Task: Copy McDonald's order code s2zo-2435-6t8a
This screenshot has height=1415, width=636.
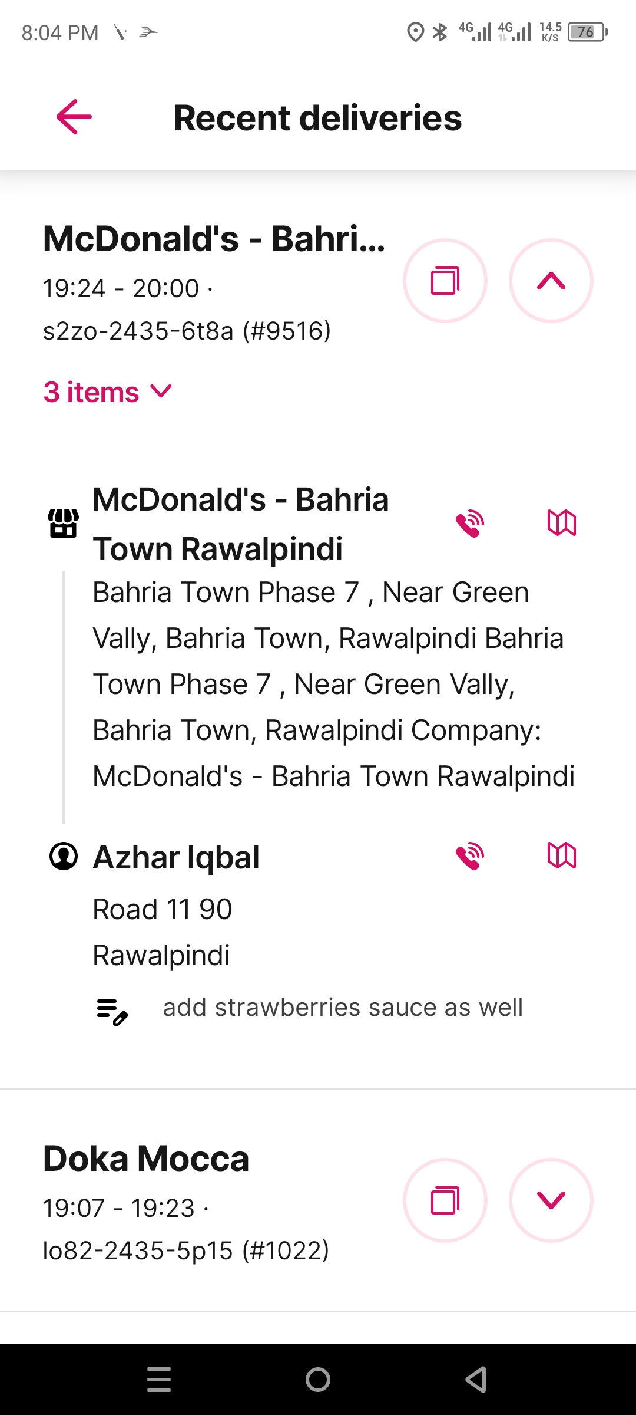Action: click(x=445, y=281)
